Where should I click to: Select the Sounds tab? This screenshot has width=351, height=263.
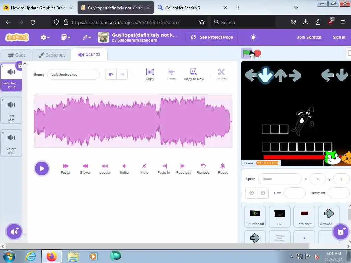(89, 54)
